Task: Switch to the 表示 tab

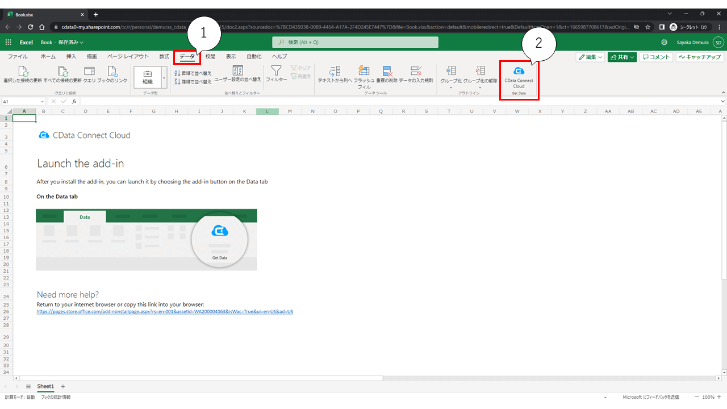Action: pos(231,56)
